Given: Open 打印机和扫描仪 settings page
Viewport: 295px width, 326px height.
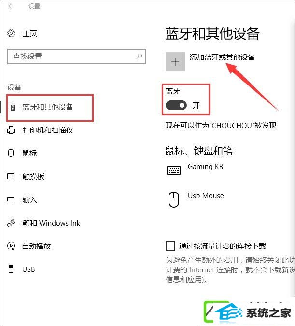Looking at the screenshot, I should (x=48, y=130).
